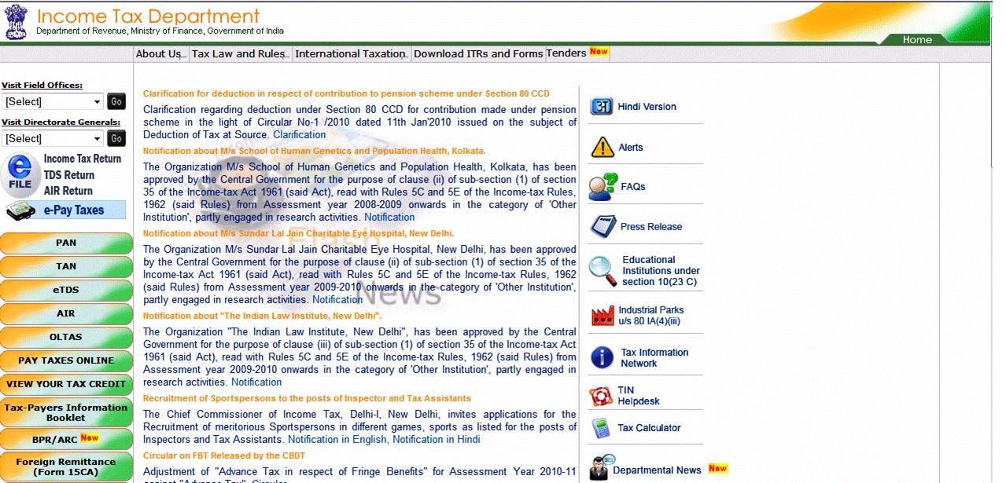The height and width of the screenshot is (483, 1006).
Task: Click the BPR/ARC button
Action: (66, 439)
